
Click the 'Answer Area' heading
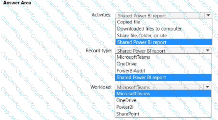point(16,3)
